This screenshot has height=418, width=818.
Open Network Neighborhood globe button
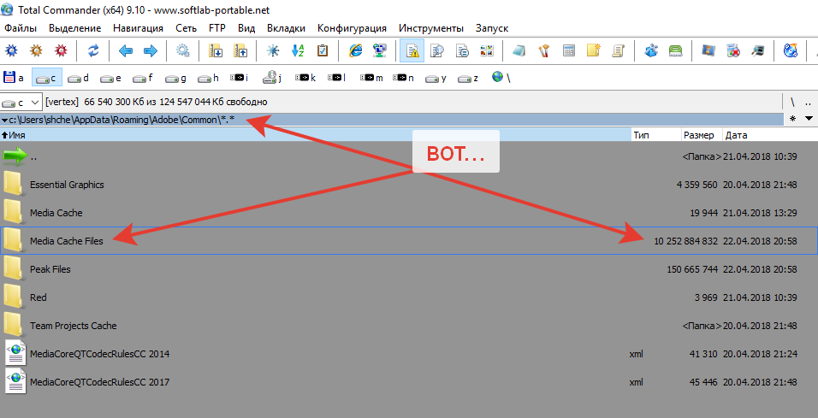[501, 78]
